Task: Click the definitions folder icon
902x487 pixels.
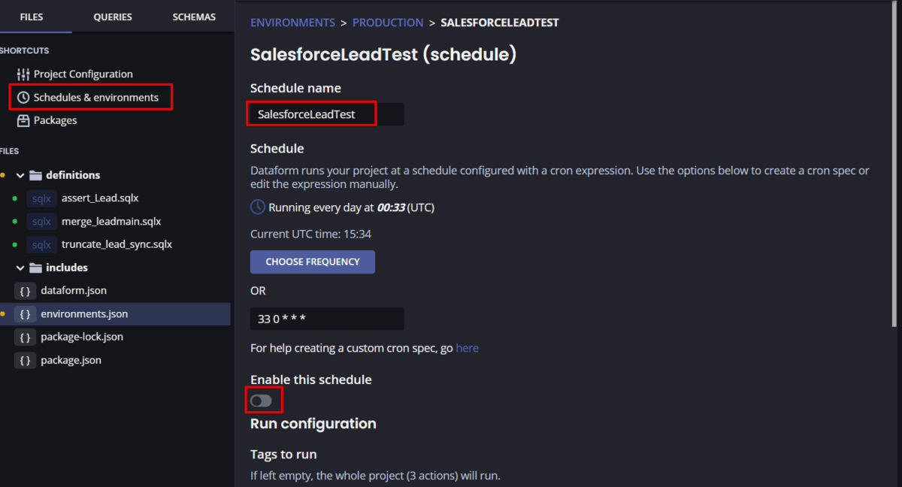Action: (x=35, y=175)
